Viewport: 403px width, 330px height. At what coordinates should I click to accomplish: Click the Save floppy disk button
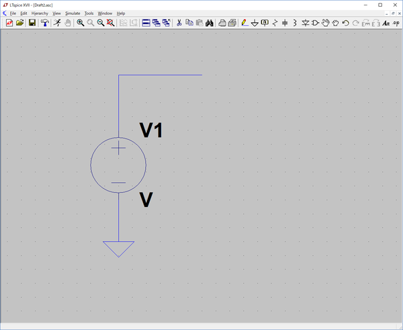click(32, 23)
